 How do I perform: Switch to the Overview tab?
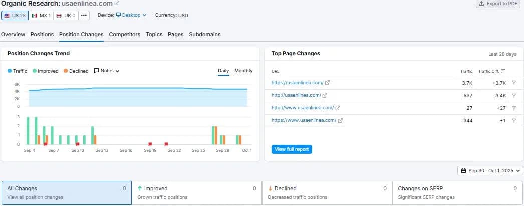pyautogui.click(x=13, y=34)
